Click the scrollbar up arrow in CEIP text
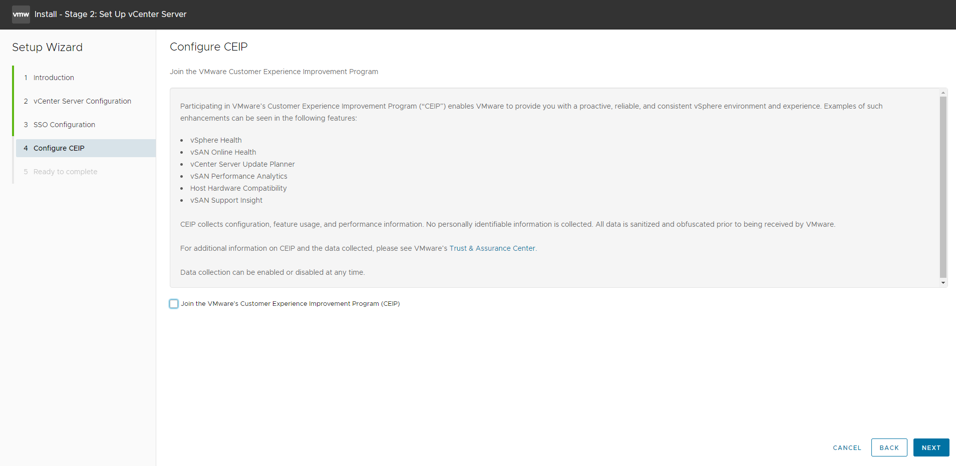956x466 pixels. [x=943, y=93]
